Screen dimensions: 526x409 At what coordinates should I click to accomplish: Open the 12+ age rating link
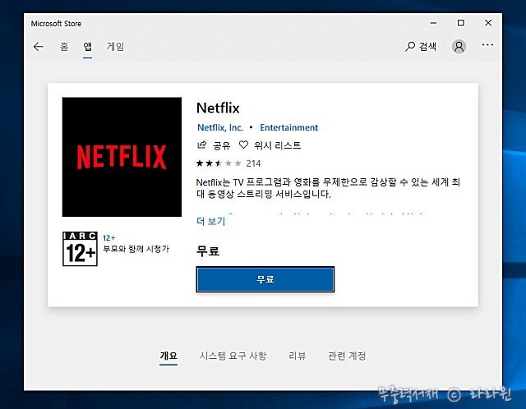(108, 238)
